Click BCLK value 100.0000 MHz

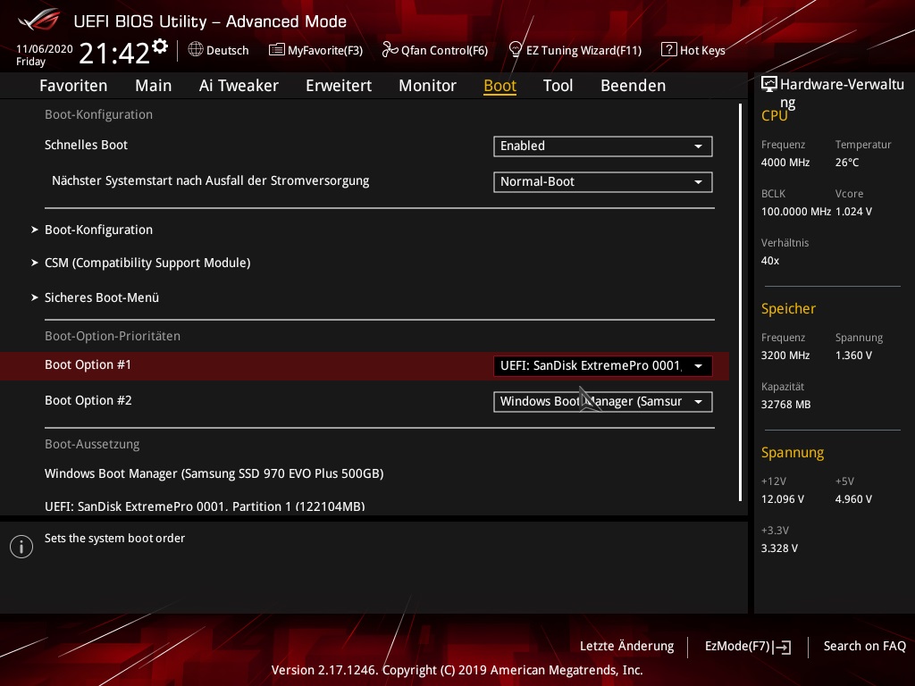tap(796, 212)
